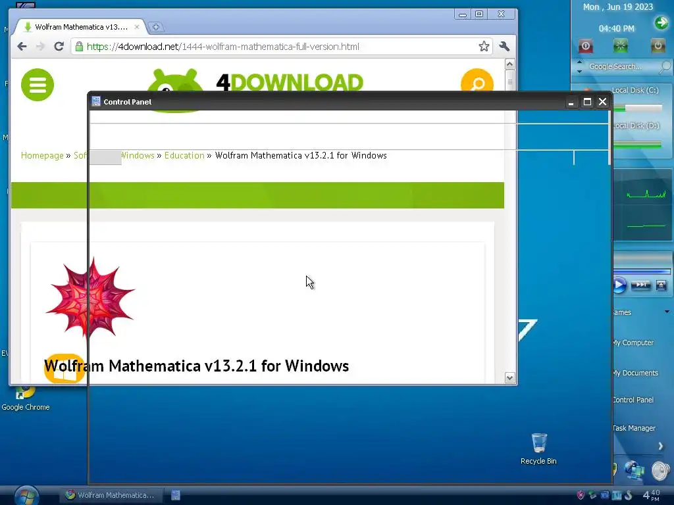This screenshot has height=505, width=674.
Task: Minimize the Control Panel window
Action: [x=571, y=102]
